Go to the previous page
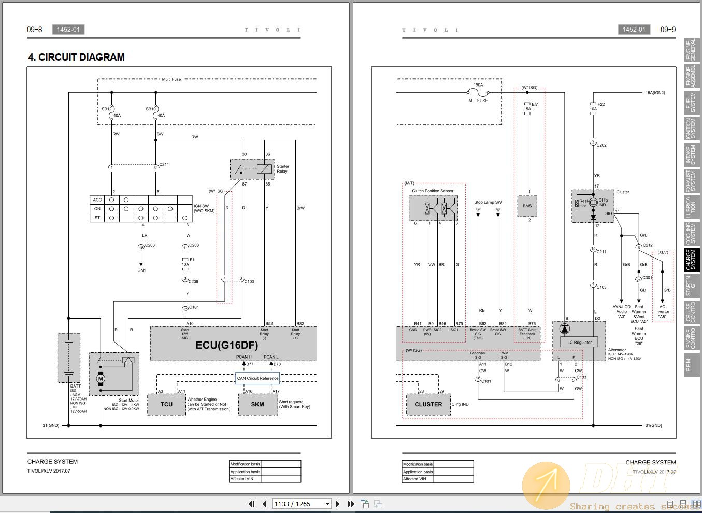The image size is (702, 513). click(264, 504)
